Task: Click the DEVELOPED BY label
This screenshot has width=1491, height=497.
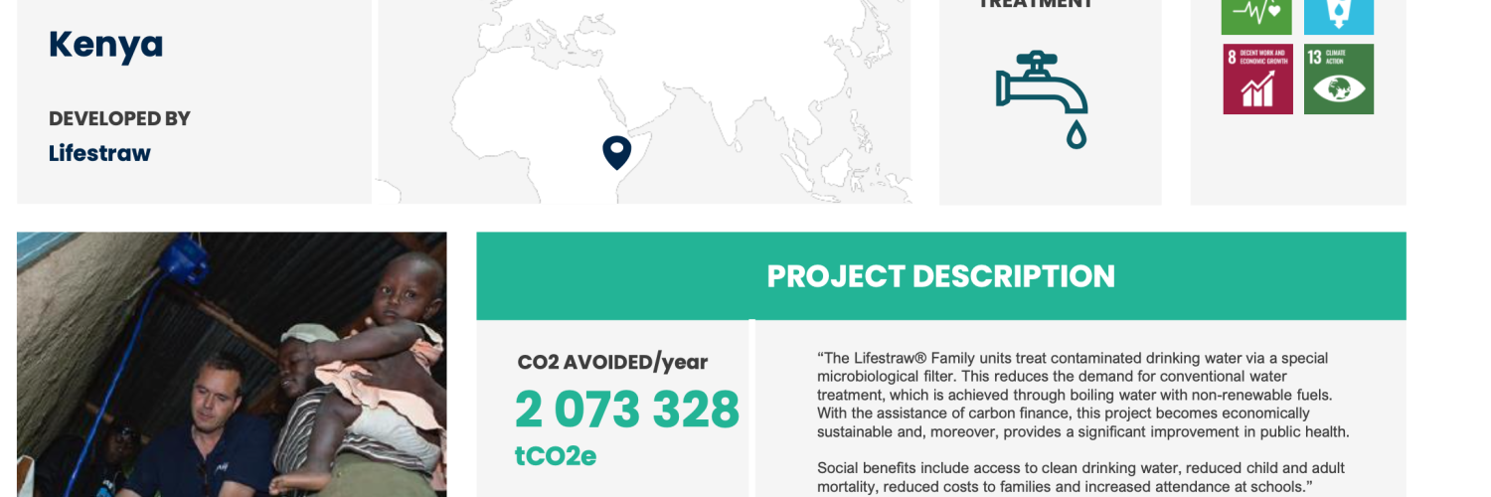Action: point(119,118)
